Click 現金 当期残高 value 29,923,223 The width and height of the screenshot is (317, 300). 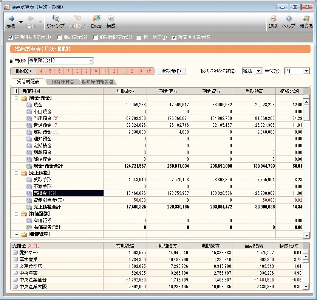[x=264, y=105]
